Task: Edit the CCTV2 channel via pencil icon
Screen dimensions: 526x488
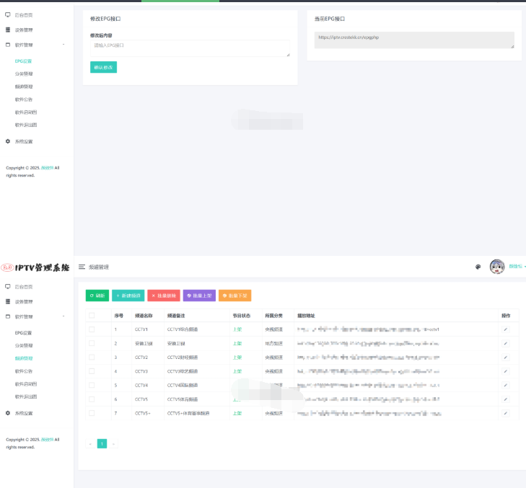Action: click(x=505, y=357)
